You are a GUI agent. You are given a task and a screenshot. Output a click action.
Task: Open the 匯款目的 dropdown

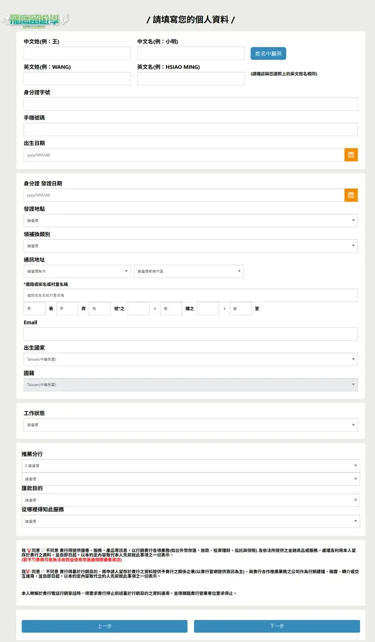point(190,499)
